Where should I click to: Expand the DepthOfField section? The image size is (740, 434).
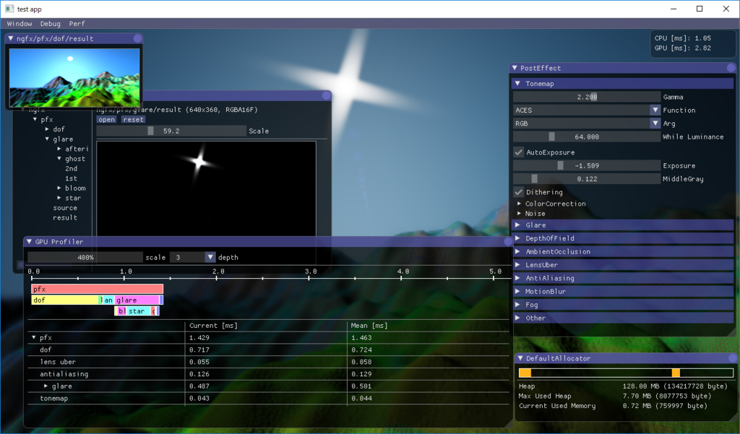coord(622,238)
